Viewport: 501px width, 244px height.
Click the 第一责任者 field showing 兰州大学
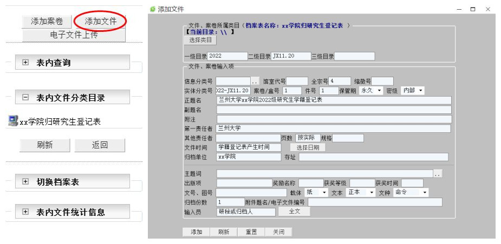[334, 128]
